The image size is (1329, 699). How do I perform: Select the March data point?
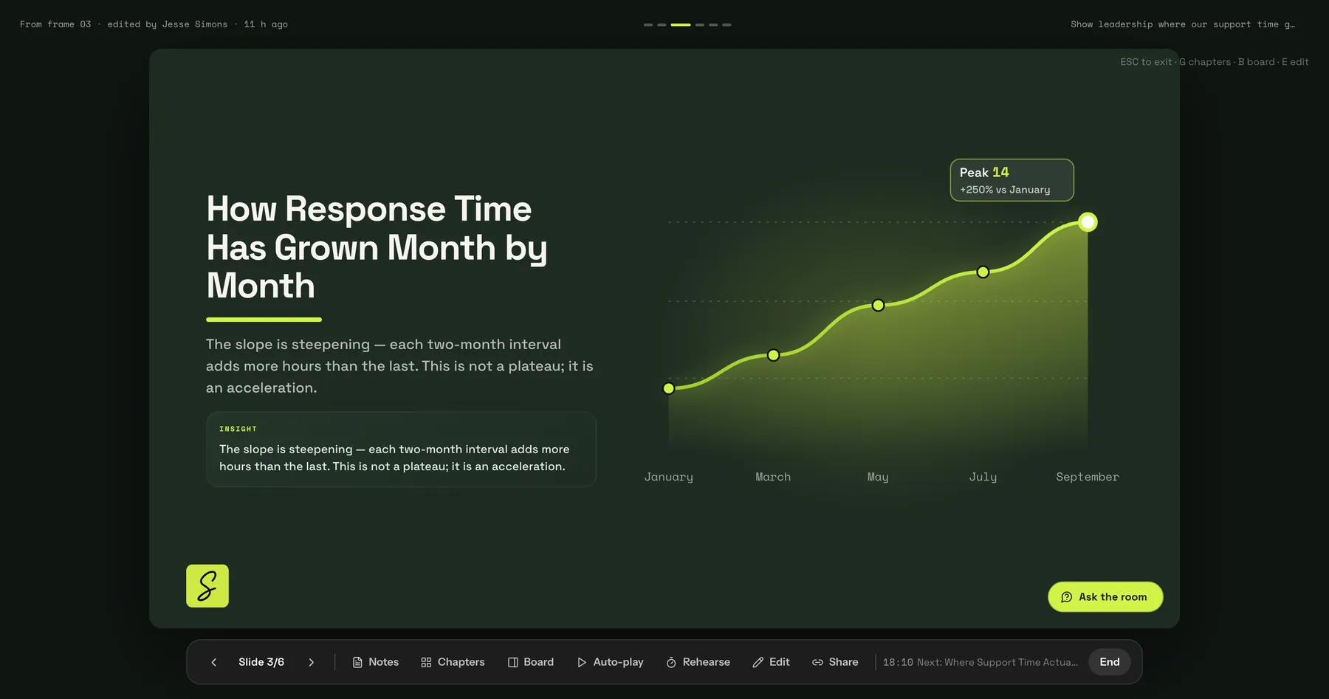tap(773, 355)
